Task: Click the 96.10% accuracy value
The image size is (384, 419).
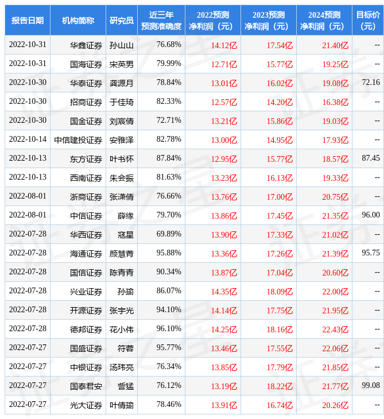Action: point(169,329)
